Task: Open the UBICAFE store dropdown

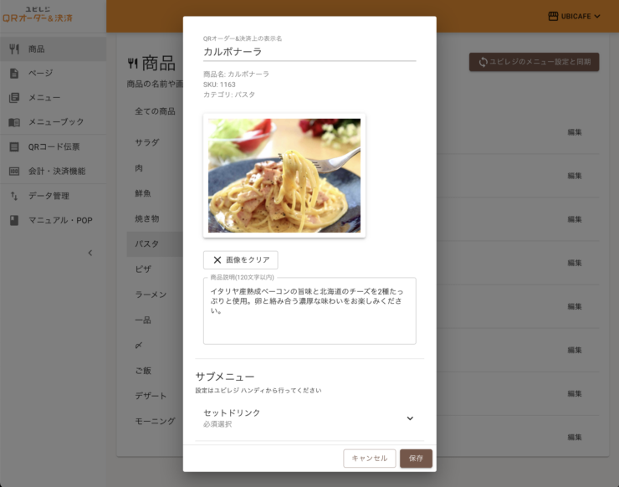Action: [x=575, y=16]
